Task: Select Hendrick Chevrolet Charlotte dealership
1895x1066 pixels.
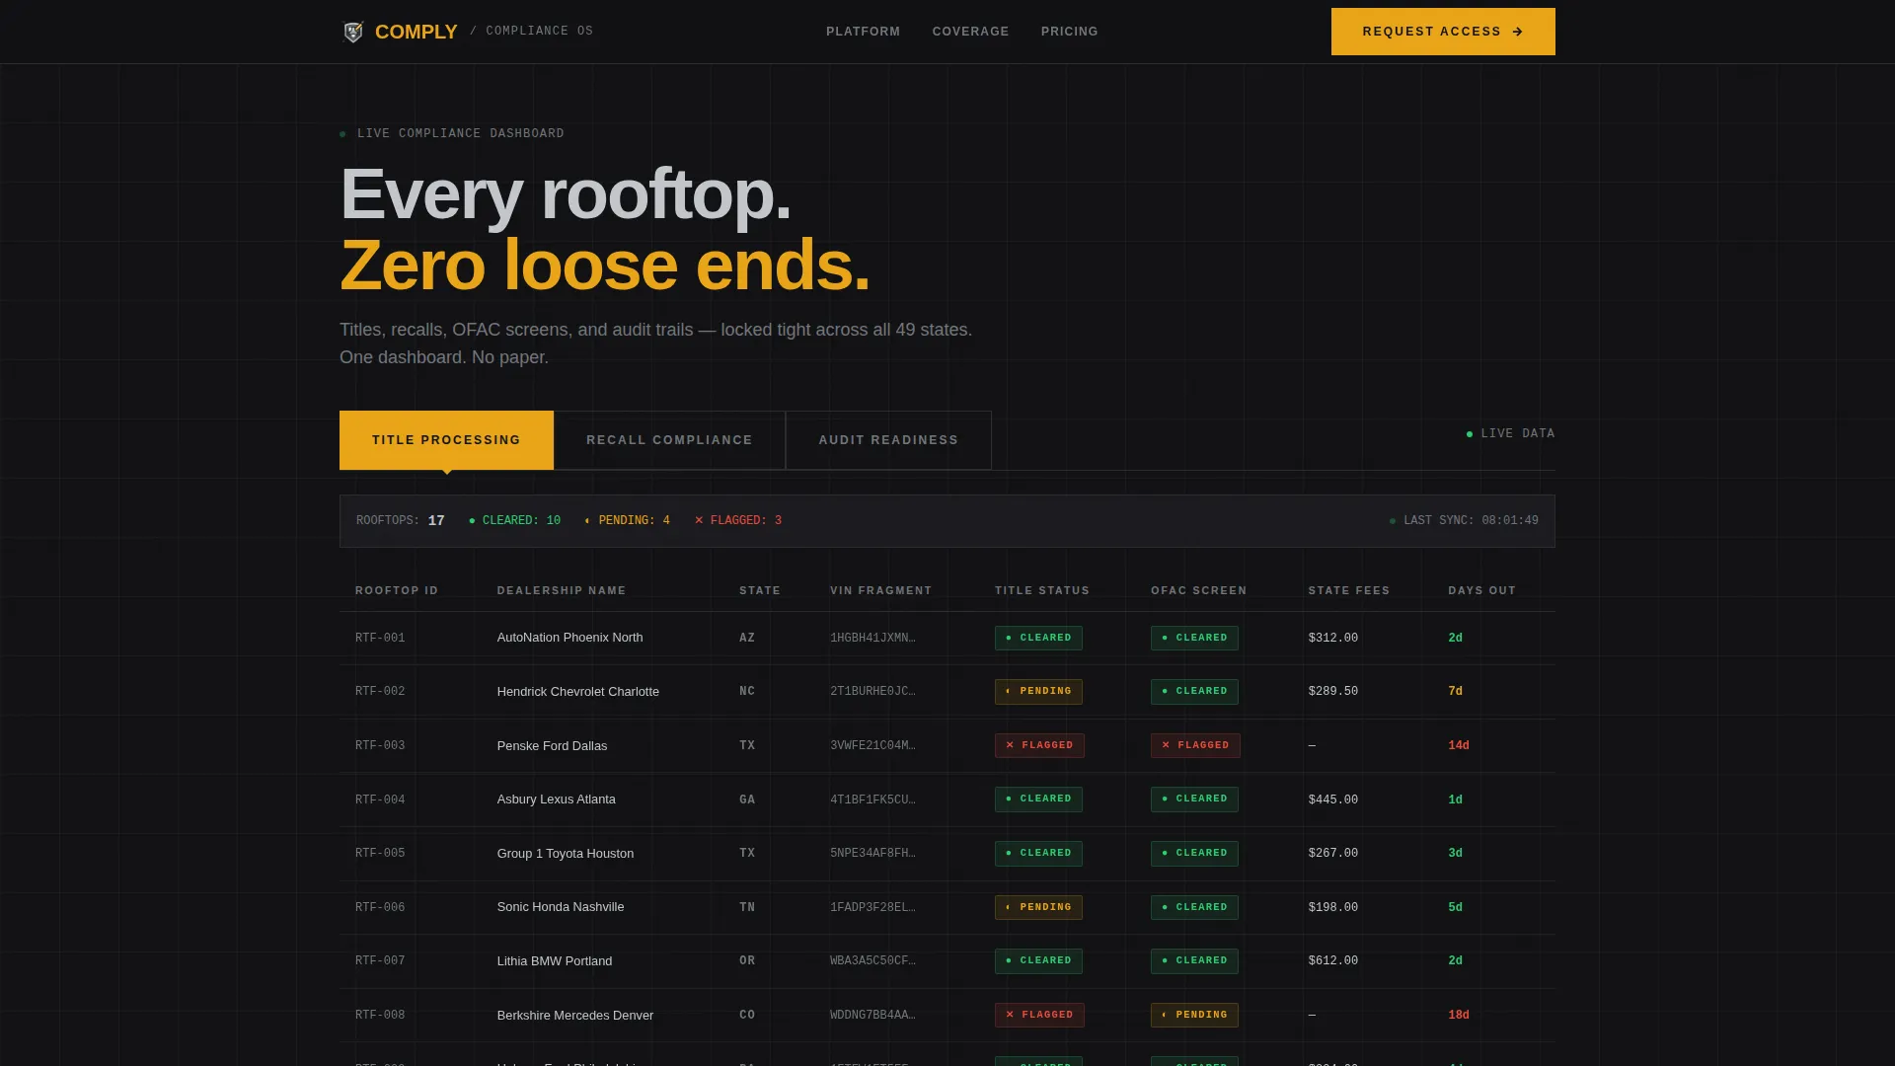Action: 577,692
